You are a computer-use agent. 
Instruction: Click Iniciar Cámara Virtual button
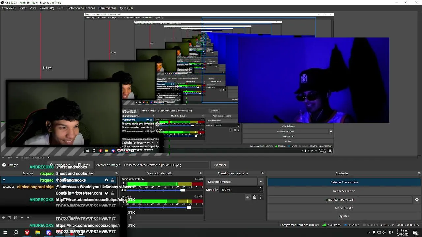[x=340, y=200]
